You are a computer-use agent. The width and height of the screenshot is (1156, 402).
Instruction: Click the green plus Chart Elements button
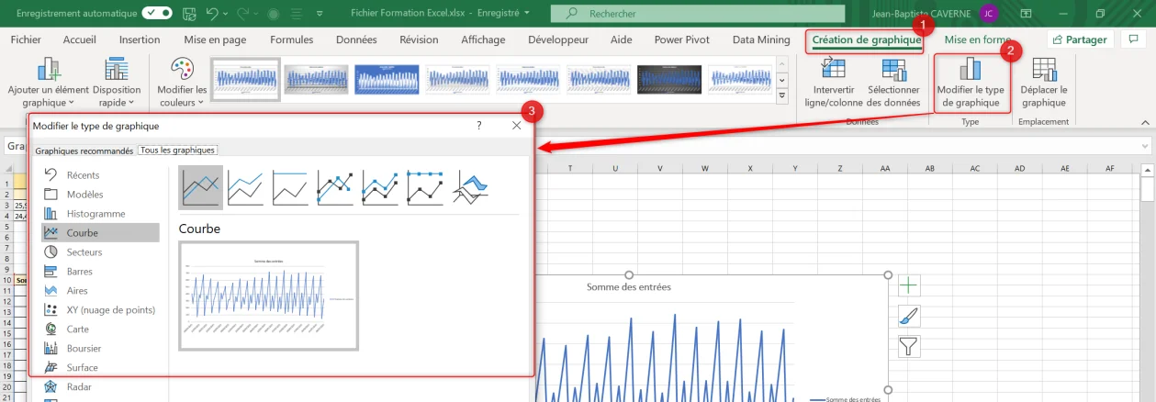[x=908, y=285]
